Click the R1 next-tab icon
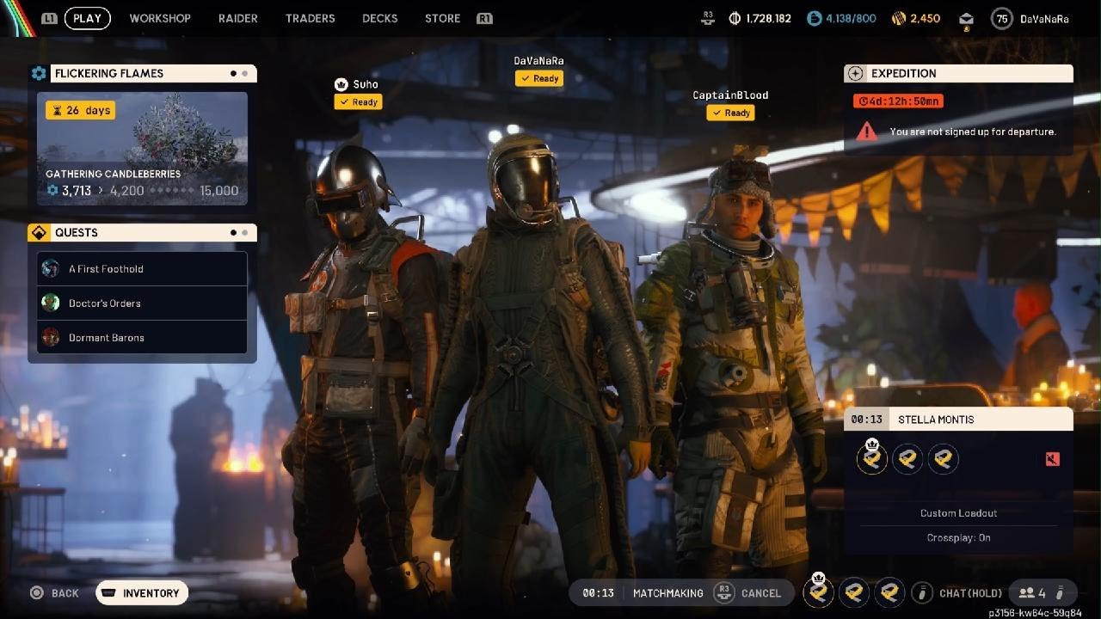 point(484,18)
